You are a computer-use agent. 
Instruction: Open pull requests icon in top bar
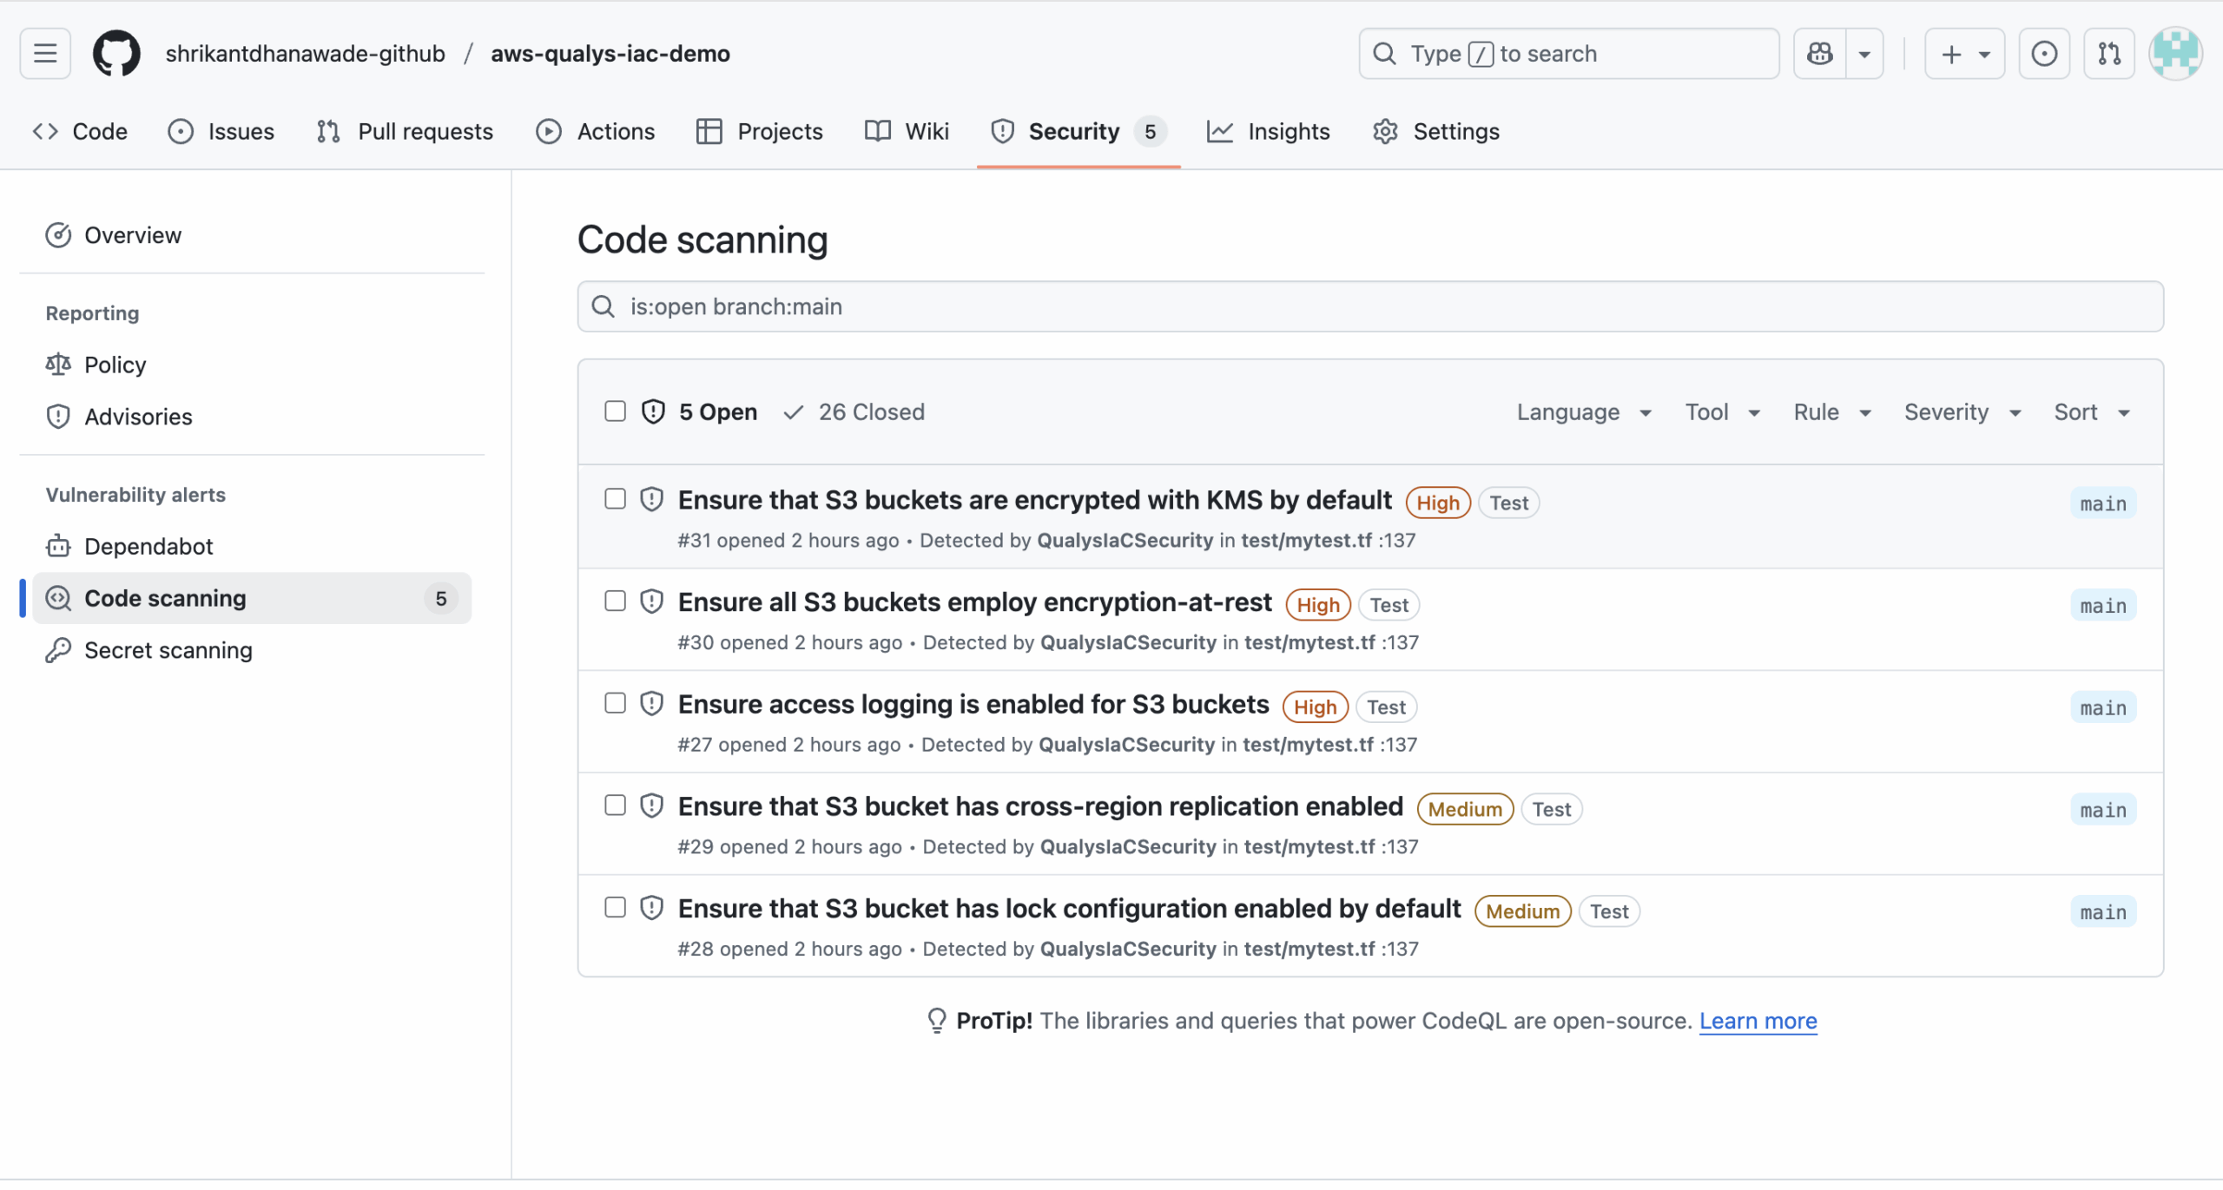(2109, 54)
